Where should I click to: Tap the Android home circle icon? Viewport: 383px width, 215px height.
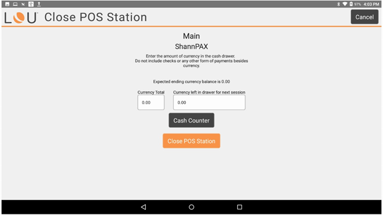coord(191,207)
